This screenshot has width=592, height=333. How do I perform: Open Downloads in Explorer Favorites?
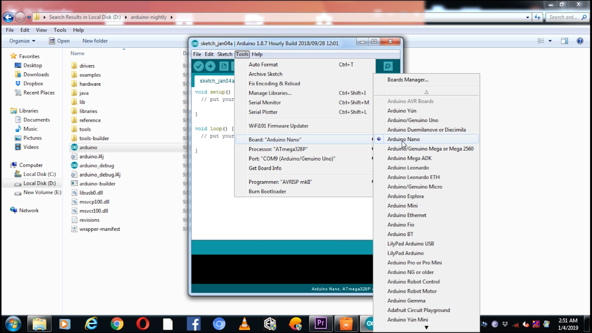tap(33, 75)
